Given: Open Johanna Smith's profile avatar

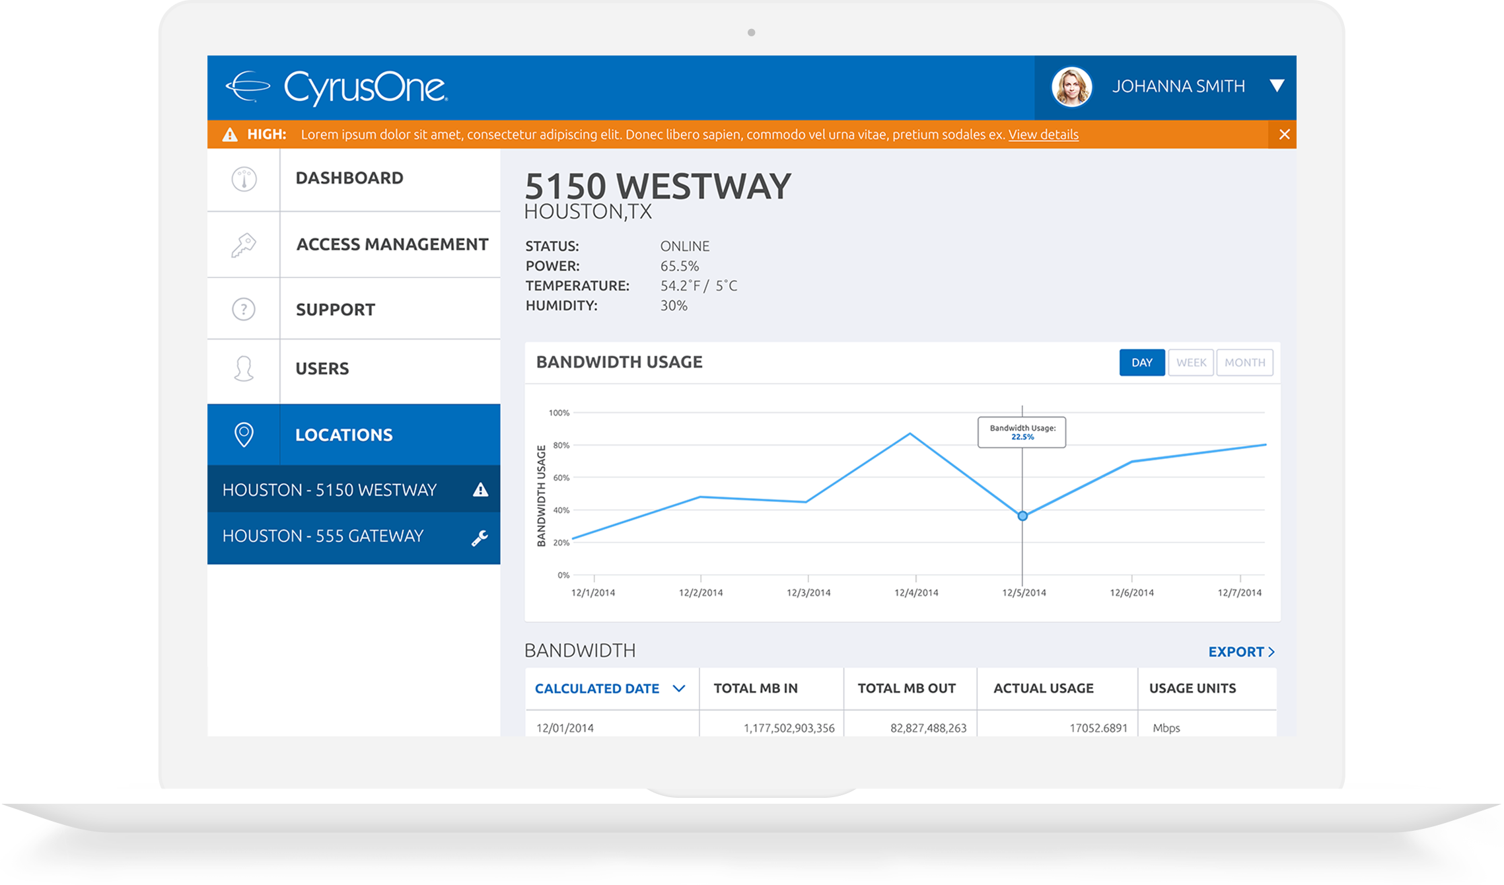Looking at the screenshot, I should coord(1071,87).
